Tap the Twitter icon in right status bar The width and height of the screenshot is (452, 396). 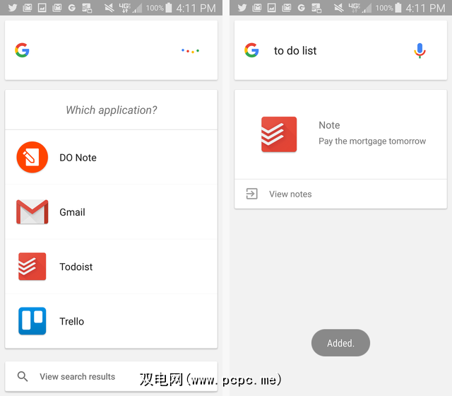(x=242, y=8)
